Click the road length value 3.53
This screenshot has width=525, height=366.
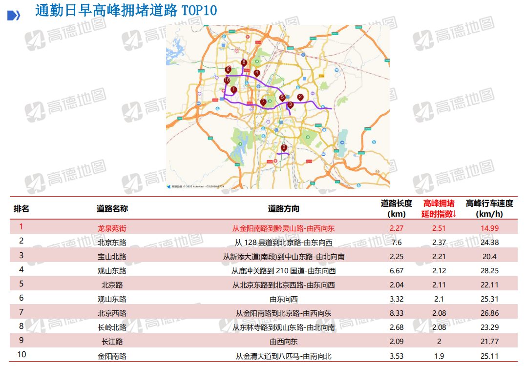(x=397, y=356)
